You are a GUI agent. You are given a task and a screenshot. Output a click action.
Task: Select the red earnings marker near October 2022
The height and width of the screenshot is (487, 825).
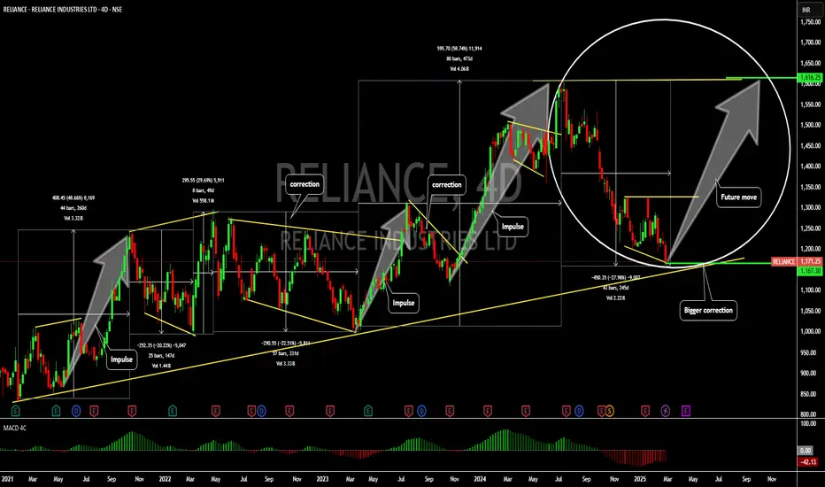(289, 411)
